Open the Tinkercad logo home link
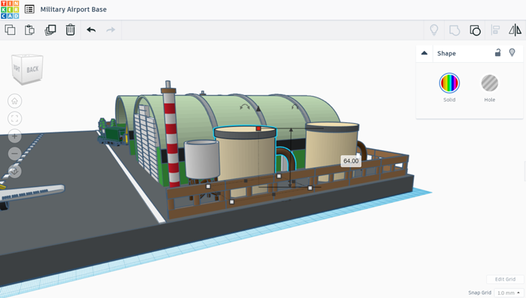The image size is (526, 298). 10,9
